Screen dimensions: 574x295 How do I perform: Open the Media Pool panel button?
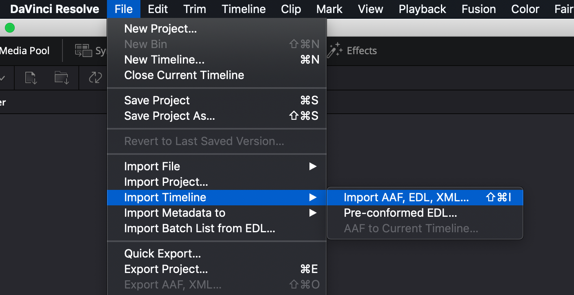pos(24,51)
